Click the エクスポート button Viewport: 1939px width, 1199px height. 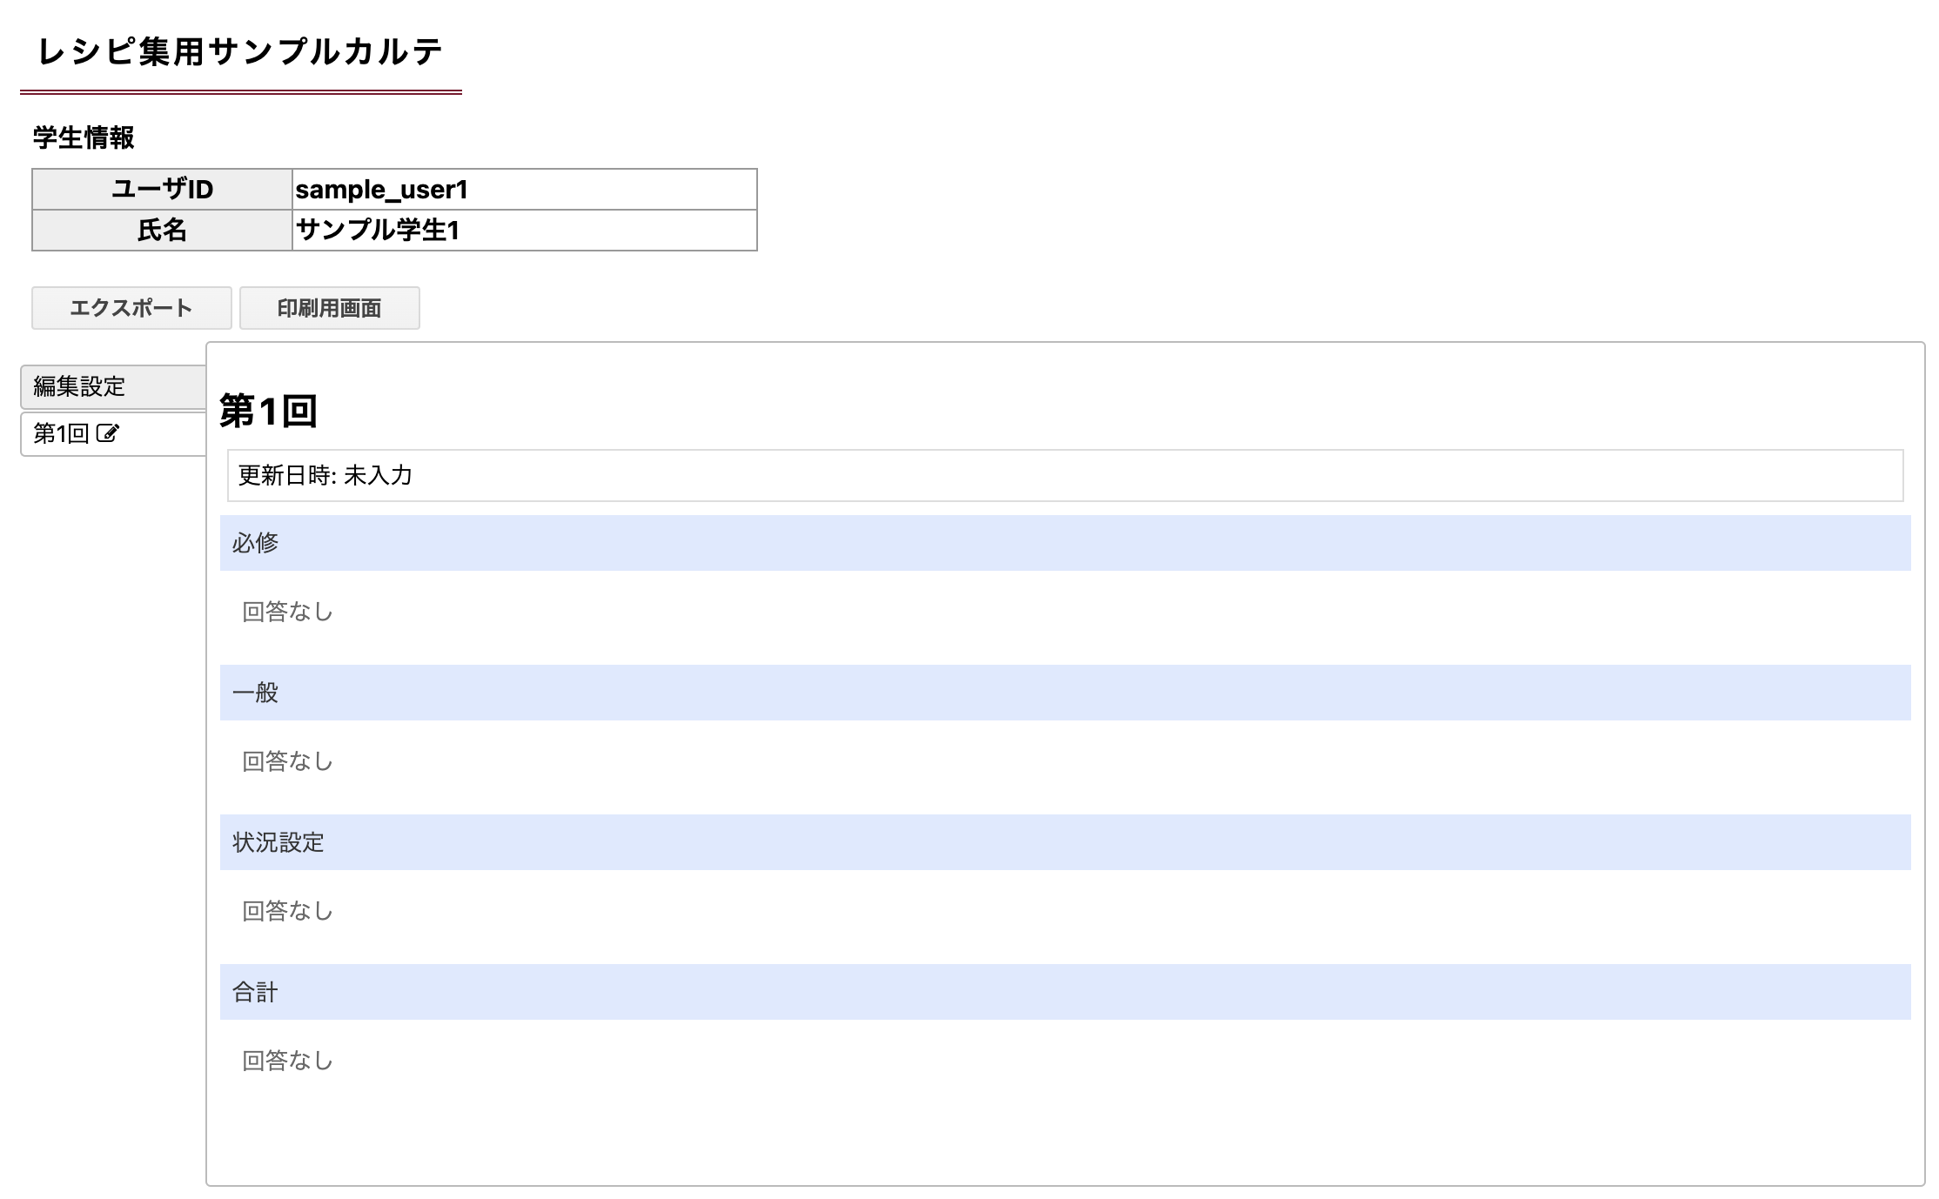click(x=131, y=308)
